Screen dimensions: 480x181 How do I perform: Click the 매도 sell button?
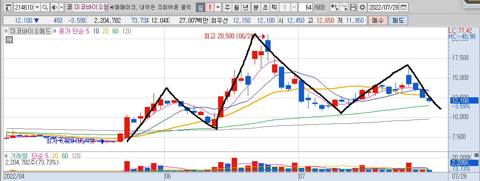point(398,21)
